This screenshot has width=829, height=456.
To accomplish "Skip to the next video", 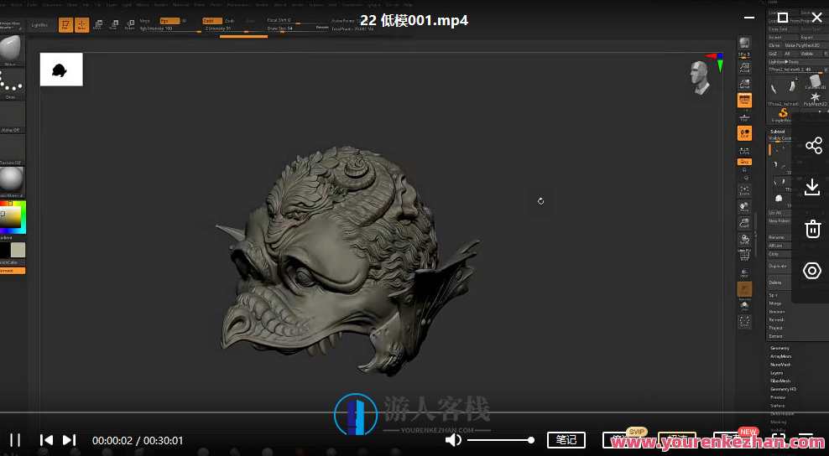I will coord(70,440).
